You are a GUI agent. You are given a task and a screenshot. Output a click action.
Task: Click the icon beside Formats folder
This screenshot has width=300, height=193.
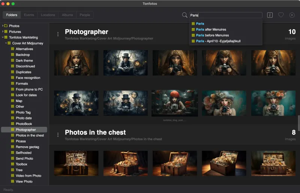(12, 83)
